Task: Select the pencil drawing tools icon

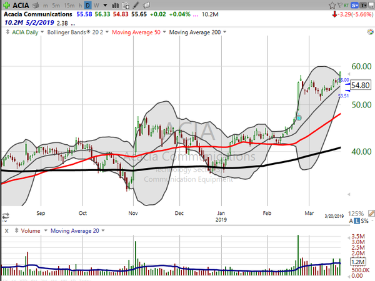Action: (x=136, y=5)
